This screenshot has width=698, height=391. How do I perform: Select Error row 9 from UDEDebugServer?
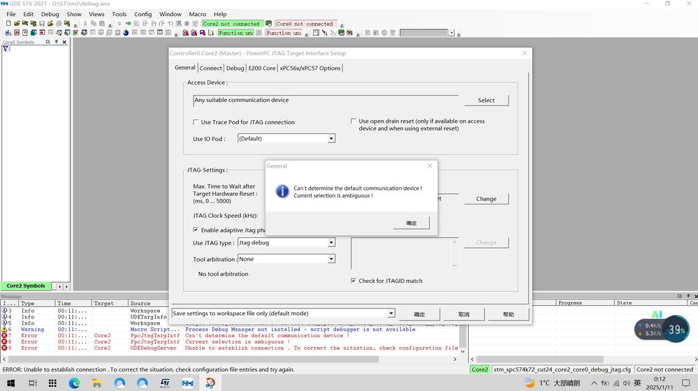230,348
